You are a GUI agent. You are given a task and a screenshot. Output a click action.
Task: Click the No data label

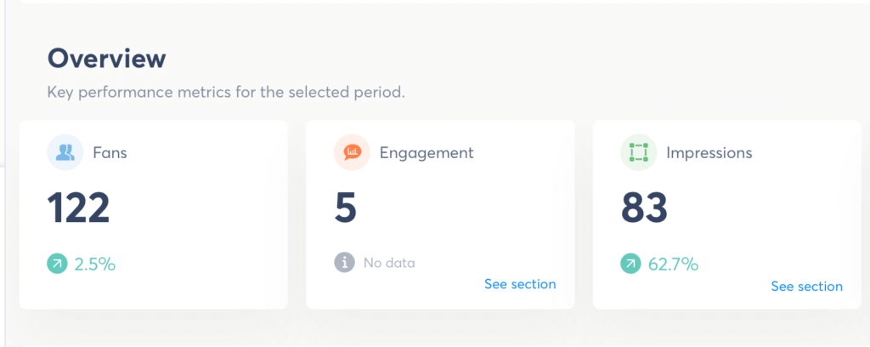tap(389, 263)
